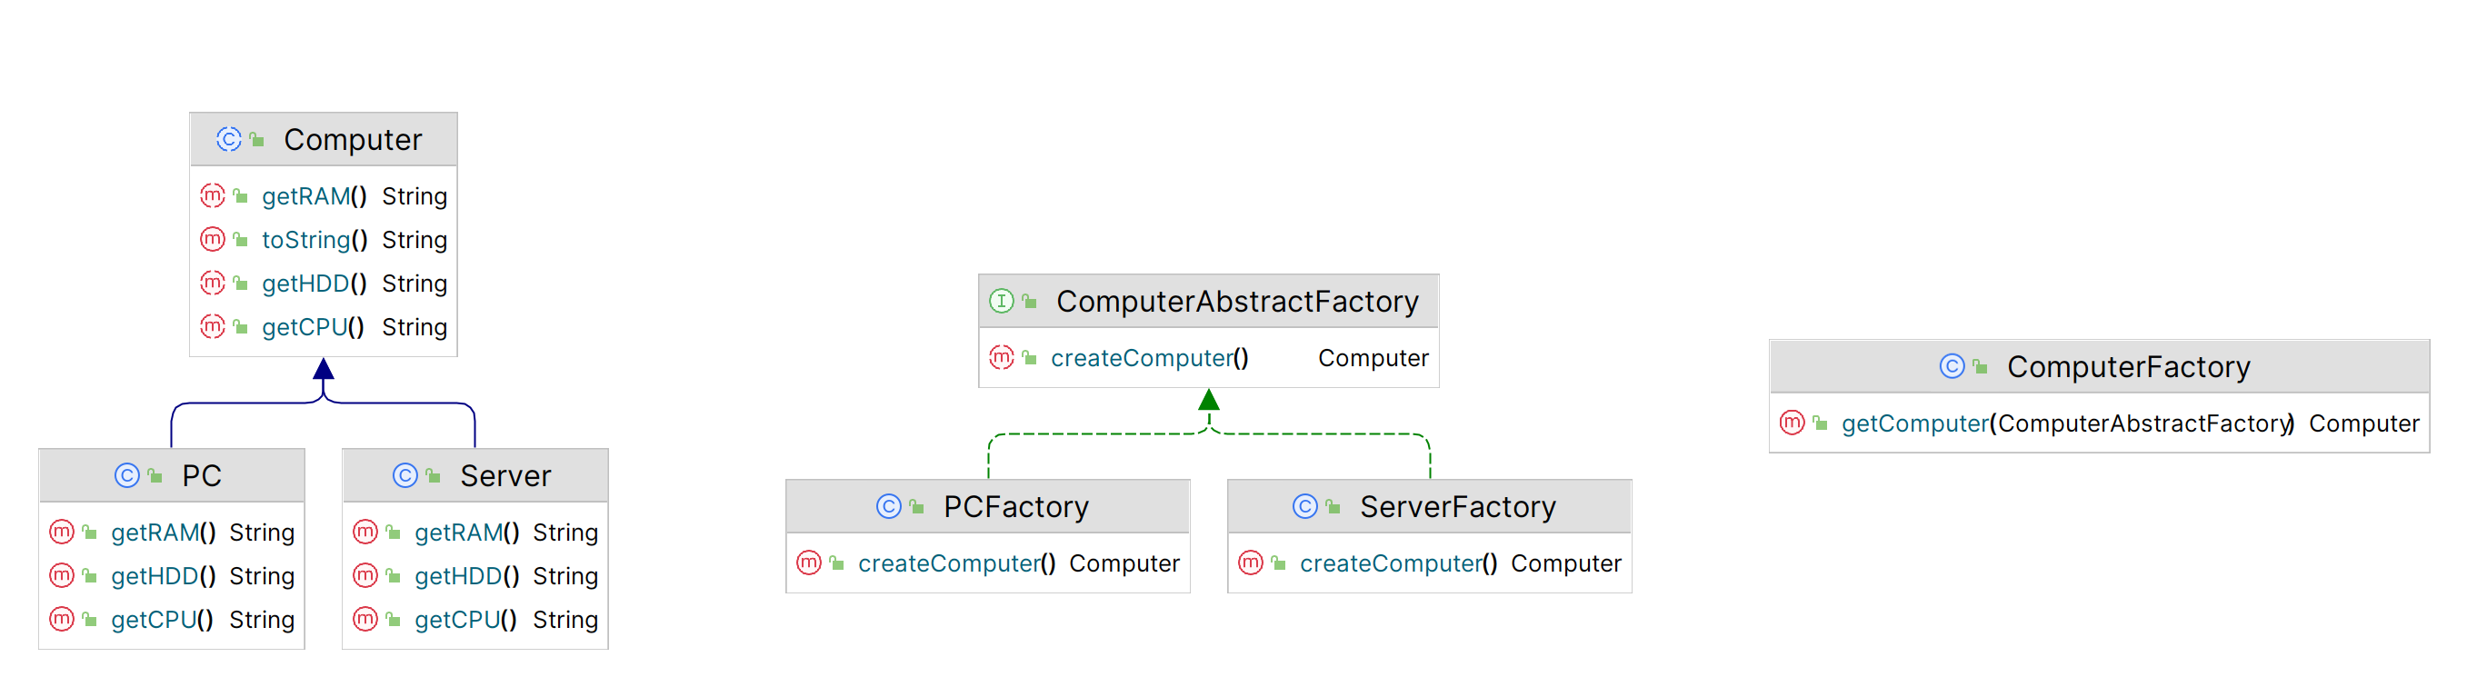Click the class icon next to Server
Viewport: 2467px width, 687px height.
pos(405,475)
